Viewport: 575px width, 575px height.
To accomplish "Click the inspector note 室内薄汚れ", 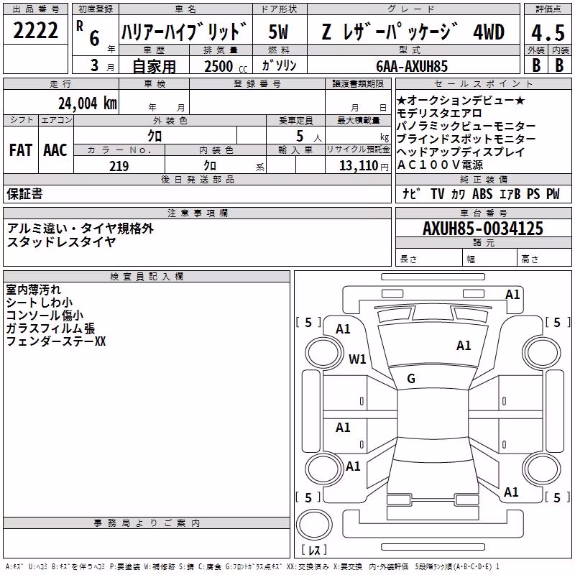I will click(33, 290).
